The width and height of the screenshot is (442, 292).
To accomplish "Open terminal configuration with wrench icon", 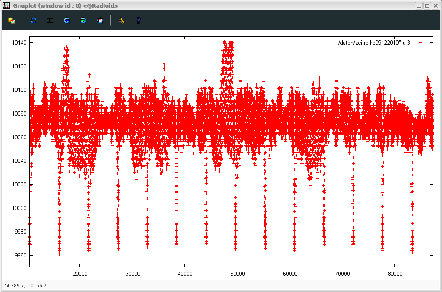I will [122, 20].
